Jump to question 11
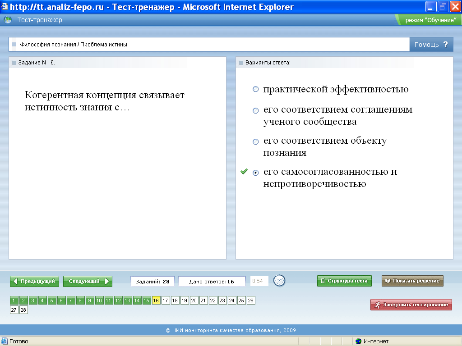 click(x=108, y=300)
